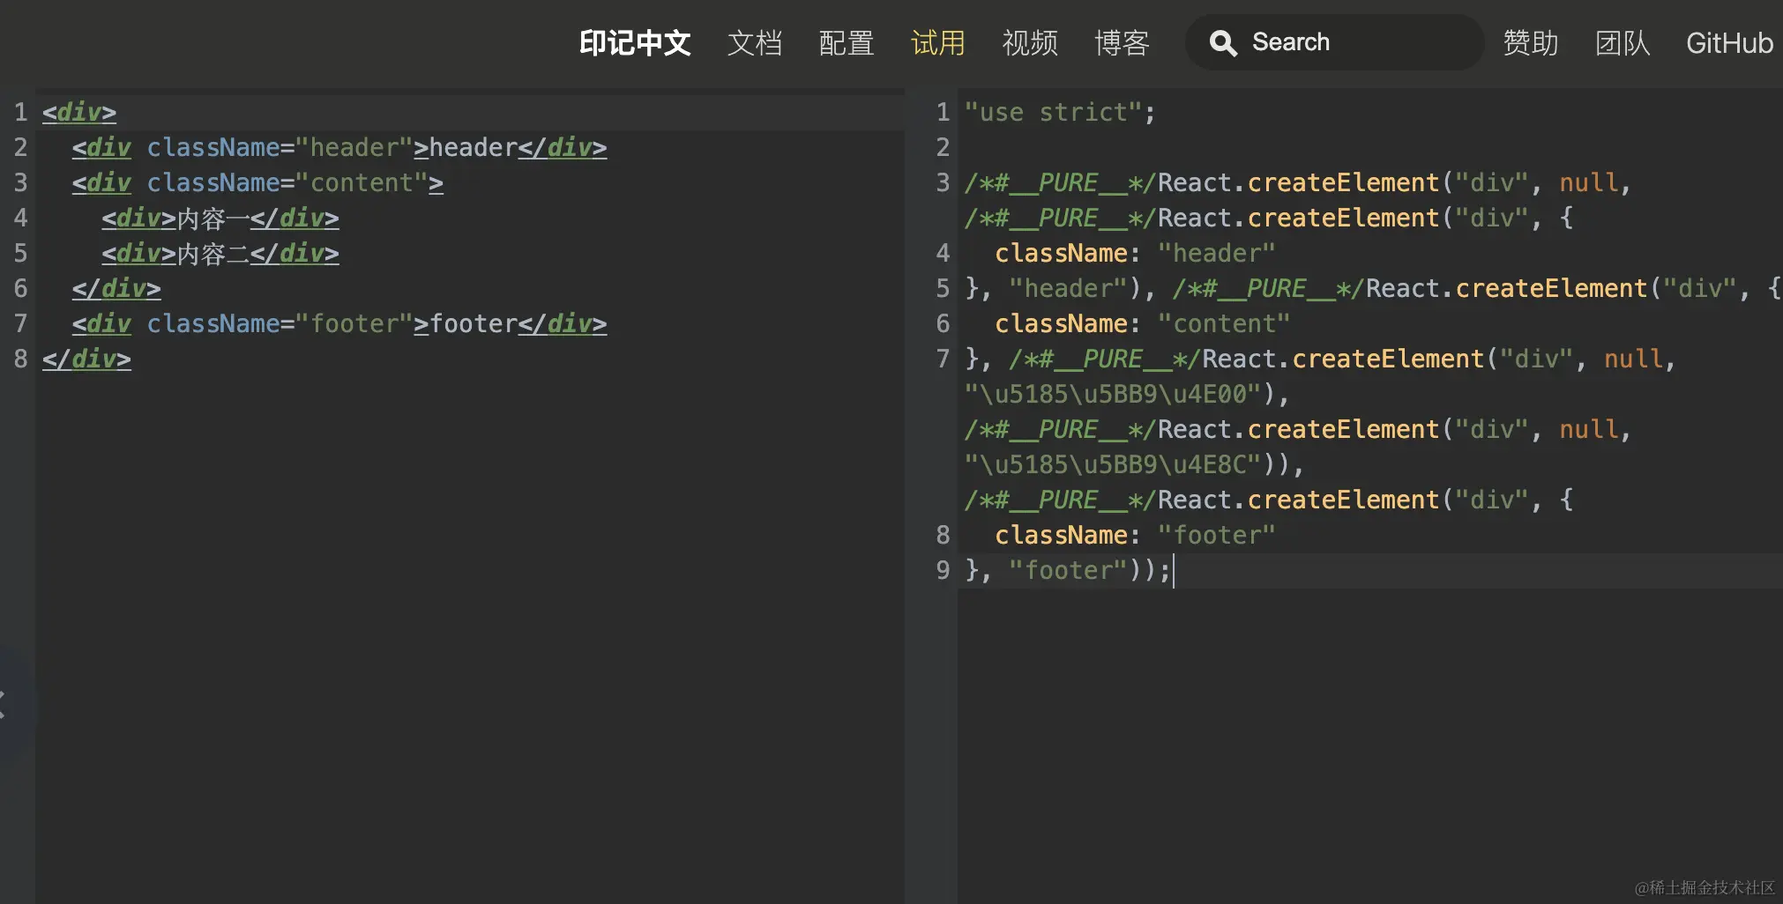
Task: Click the footer className line in the editor
Action: click(x=339, y=323)
